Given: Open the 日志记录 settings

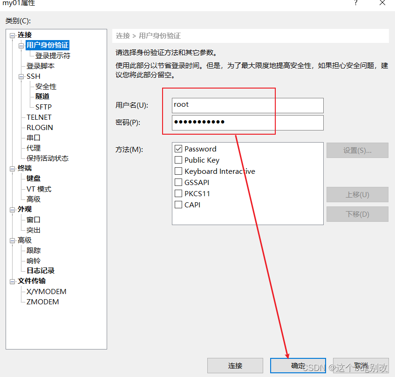Looking at the screenshot, I should click(x=40, y=270).
